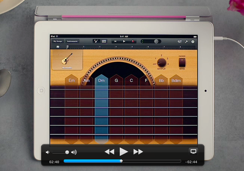Click the video player's play button
Viewport: 244px width, 171px height.
click(123, 152)
